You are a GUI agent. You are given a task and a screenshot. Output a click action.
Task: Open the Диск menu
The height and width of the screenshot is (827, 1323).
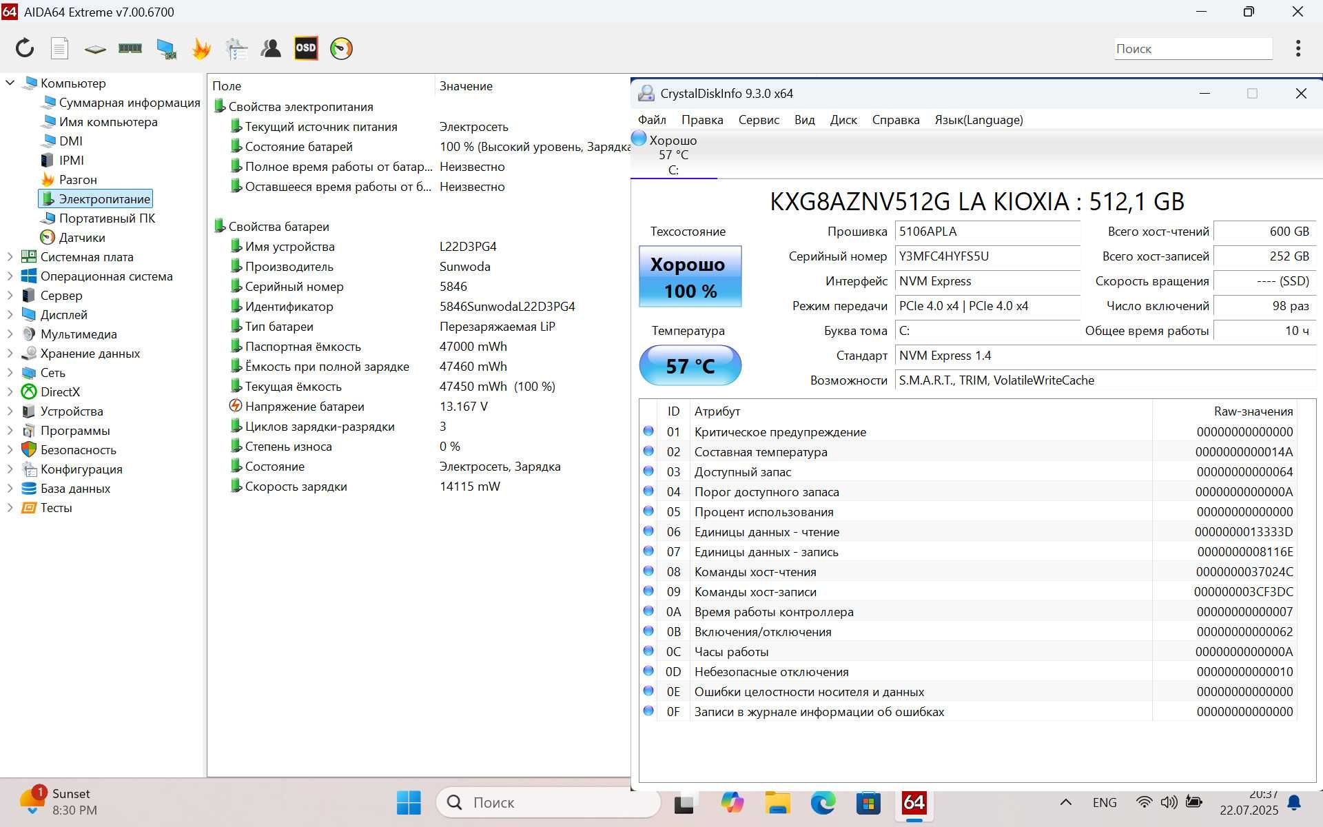coord(843,120)
